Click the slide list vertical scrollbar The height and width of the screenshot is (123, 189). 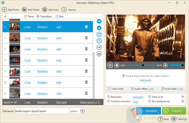pyautogui.click(x=94, y=76)
